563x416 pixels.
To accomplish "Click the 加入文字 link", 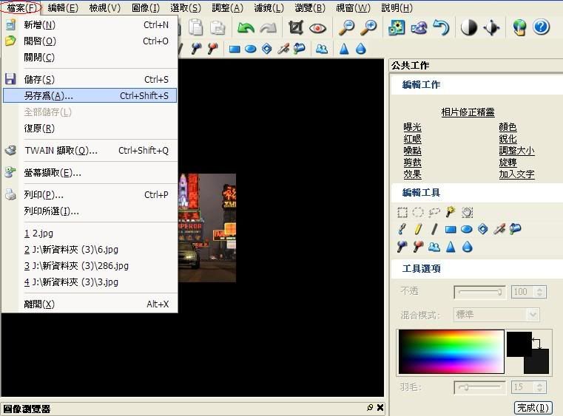I will 516,174.
